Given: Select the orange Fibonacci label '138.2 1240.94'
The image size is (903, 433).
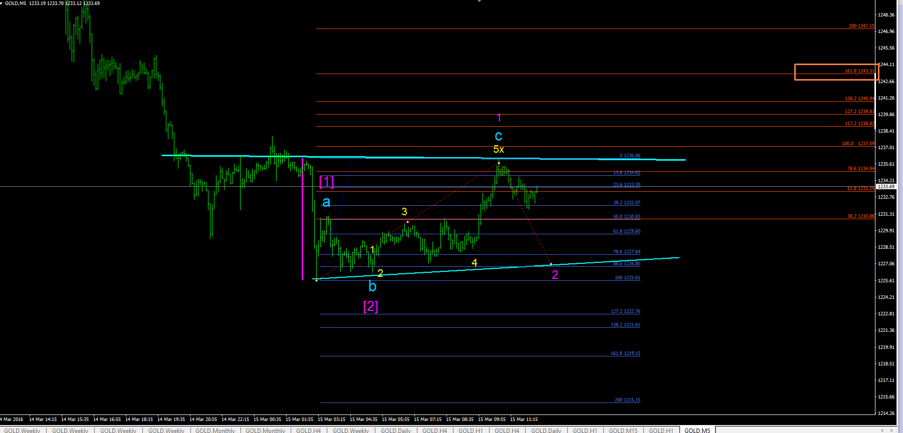Looking at the screenshot, I should [859, 99].
